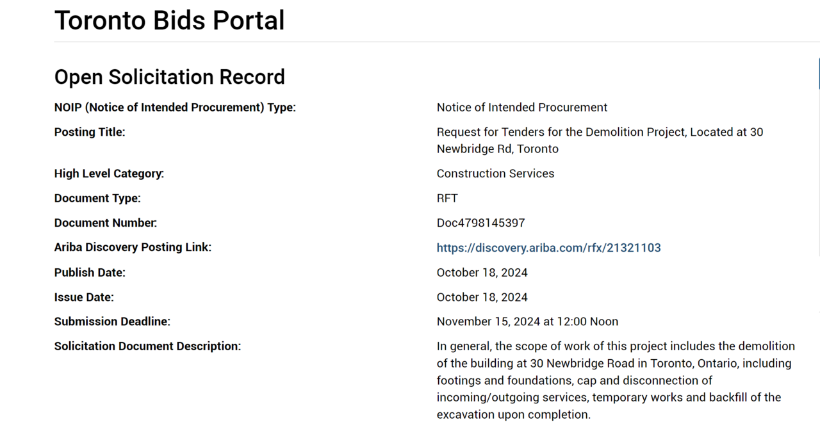The width and height of the screenshot is (820, 429).
Task: Click the High Level Category label
Action: click(x=109, y=174)
